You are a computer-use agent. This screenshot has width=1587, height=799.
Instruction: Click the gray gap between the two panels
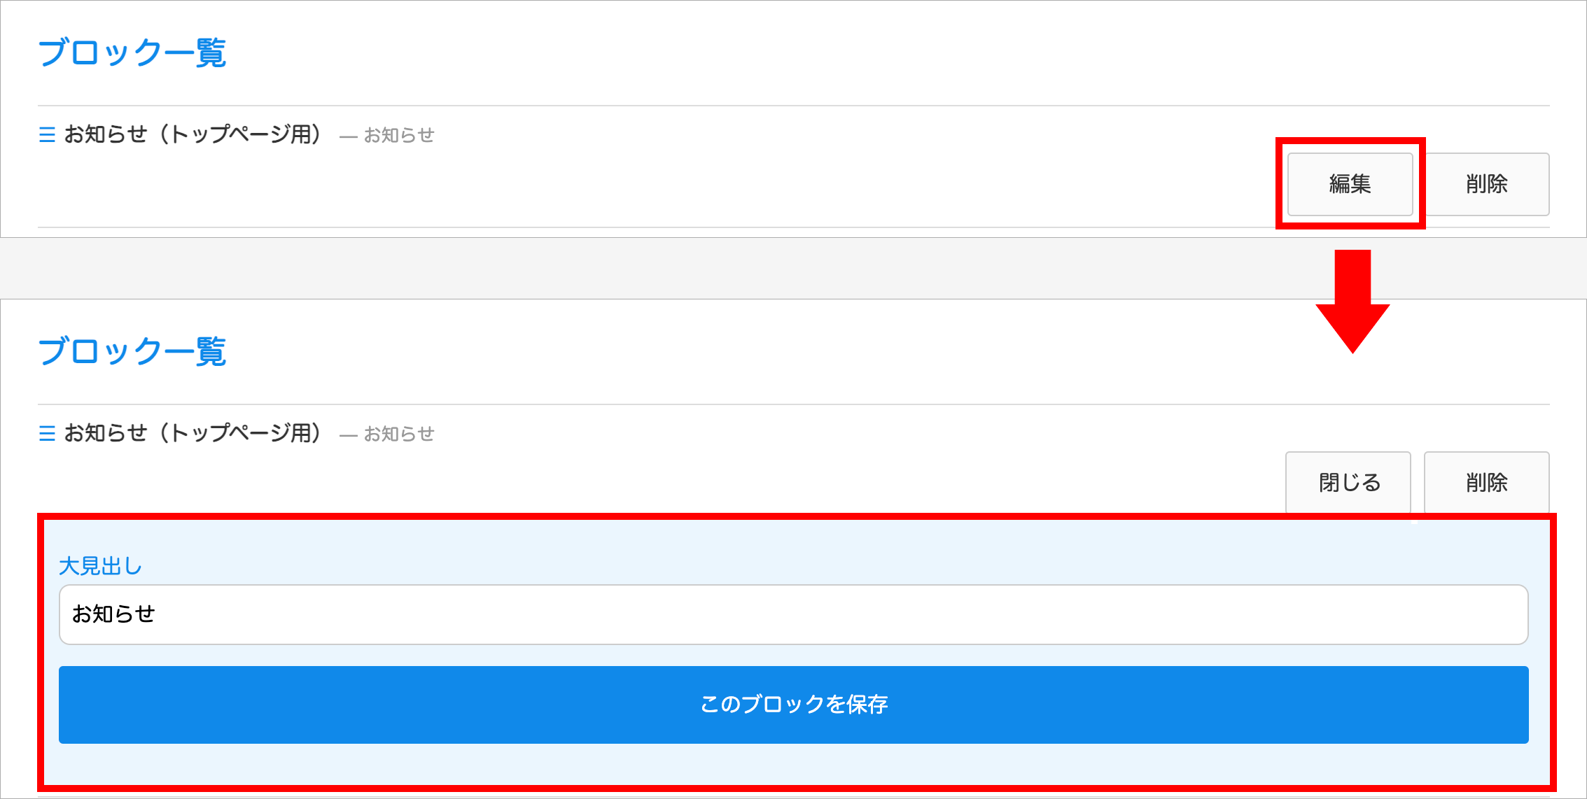630,269
